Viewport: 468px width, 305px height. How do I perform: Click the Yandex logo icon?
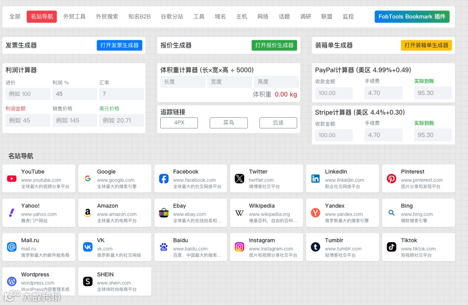tap(315, 213)
